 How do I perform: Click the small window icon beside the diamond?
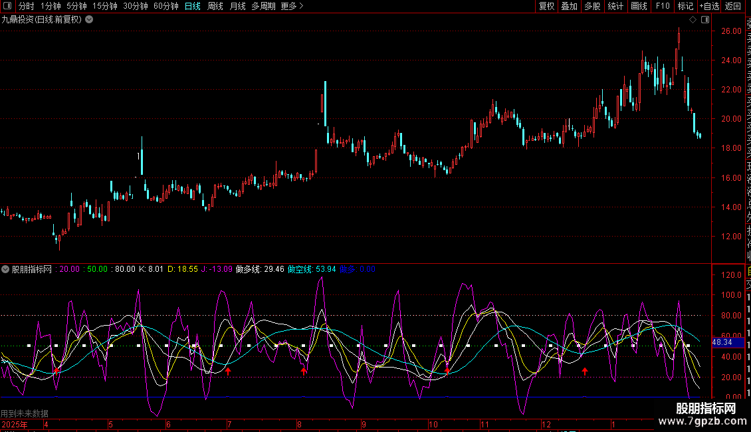point(704,20)
